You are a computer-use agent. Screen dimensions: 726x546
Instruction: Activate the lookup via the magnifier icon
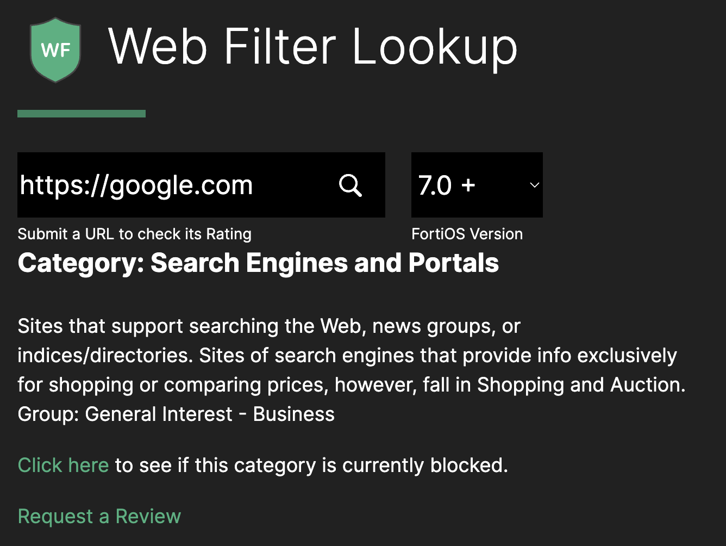[x=351, y=185]
